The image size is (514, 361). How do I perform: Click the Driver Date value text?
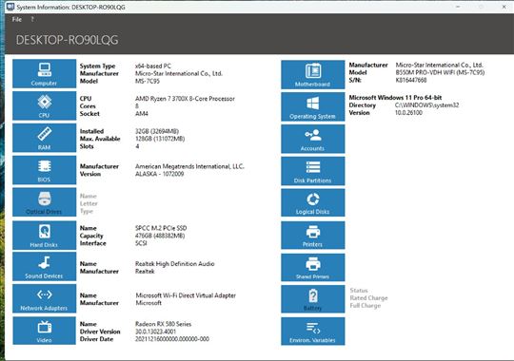[x=172, y=339]
